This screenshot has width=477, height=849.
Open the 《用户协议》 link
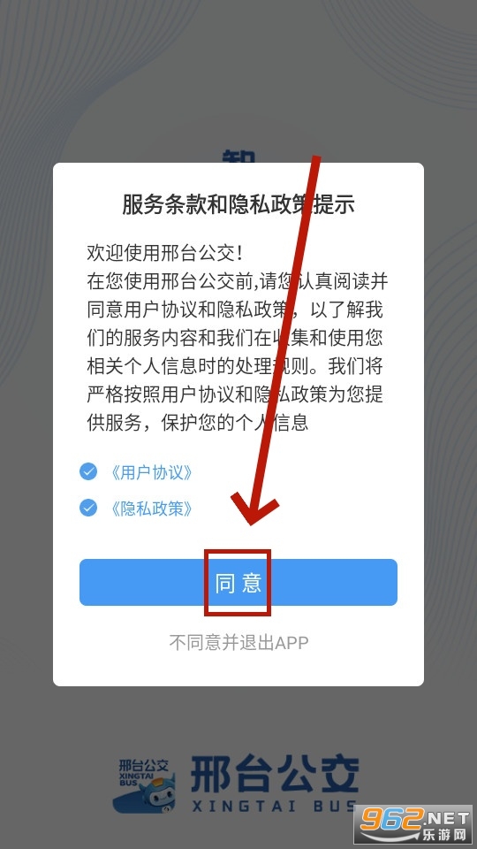[x=151, y=472]
